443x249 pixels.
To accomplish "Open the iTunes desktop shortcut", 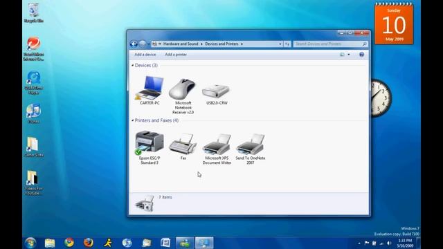I will [33, 113].
